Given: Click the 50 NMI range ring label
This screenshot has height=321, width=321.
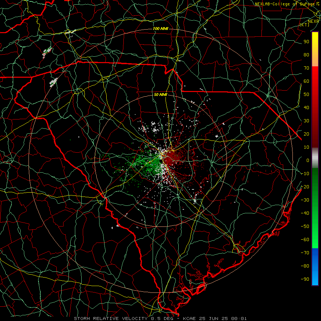Looking at the screenshot, I should pyautogui.click(x=160, y=95).
